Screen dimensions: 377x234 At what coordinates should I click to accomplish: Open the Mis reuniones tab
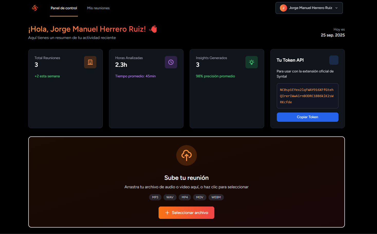click(98, 8)
